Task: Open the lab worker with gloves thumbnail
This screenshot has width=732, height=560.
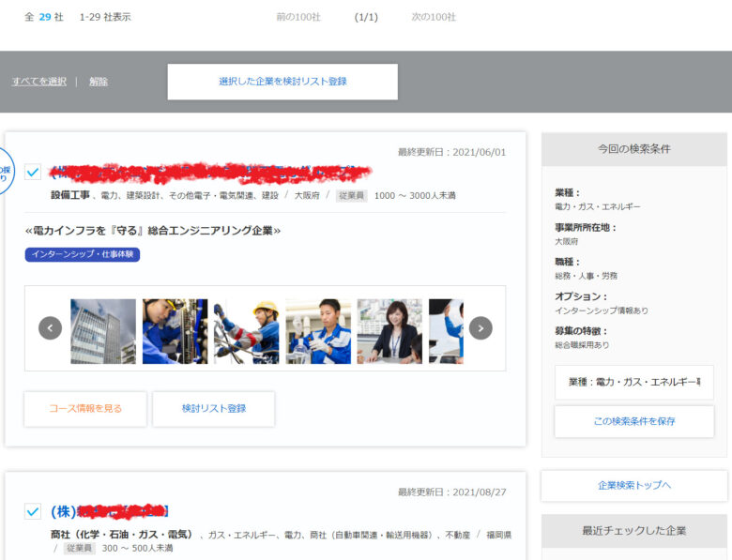Action: [x=318, y=331]
